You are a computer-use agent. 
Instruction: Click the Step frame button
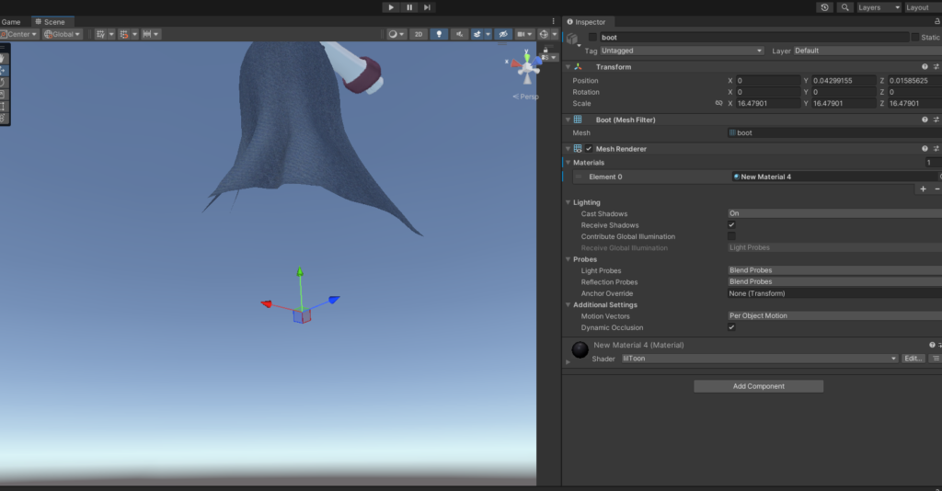427,7
